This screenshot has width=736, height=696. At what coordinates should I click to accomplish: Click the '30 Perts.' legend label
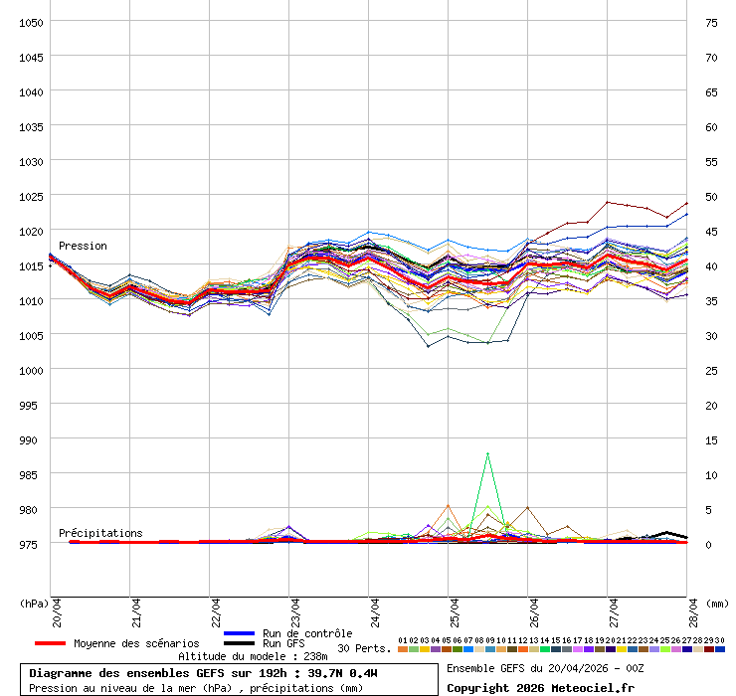tap(364, 648)
